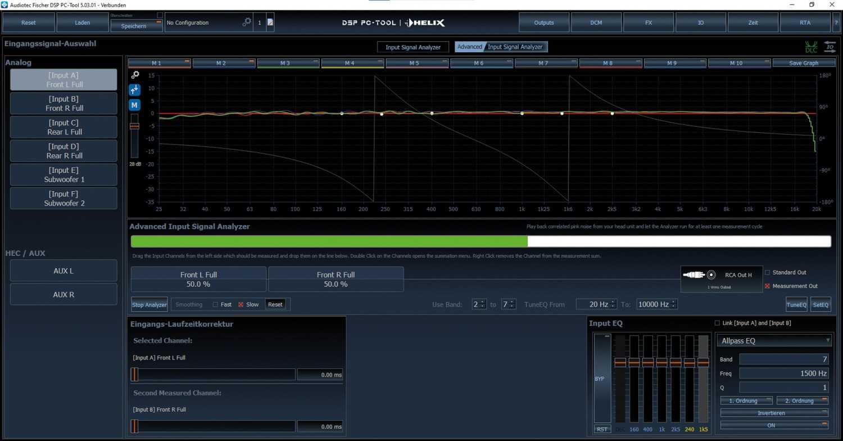This screenshot has width=843, height=441.
Task: Select measurement memory M 10
Action: (x=739, y=63)
